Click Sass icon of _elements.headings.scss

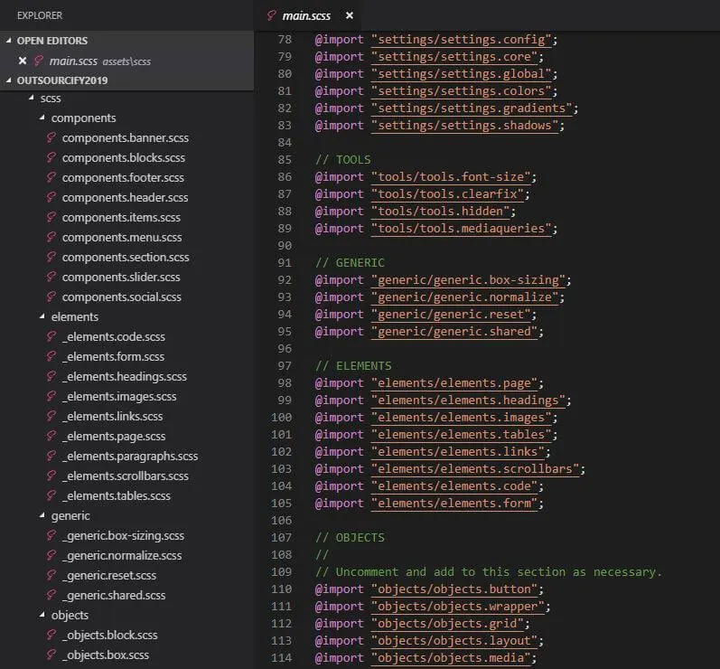click(51, 376)
